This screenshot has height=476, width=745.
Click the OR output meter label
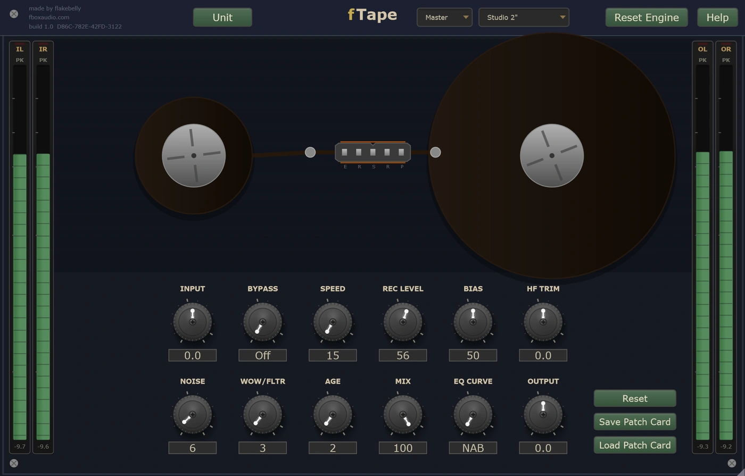click(x=726, y=49)
